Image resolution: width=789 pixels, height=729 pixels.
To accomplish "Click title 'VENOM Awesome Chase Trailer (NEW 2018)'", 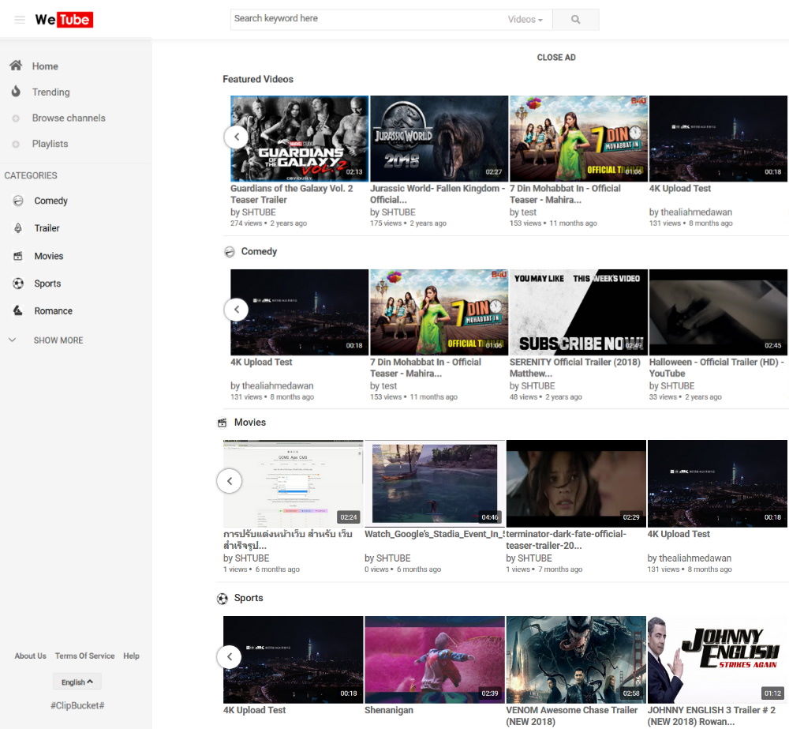I will 571,716.
